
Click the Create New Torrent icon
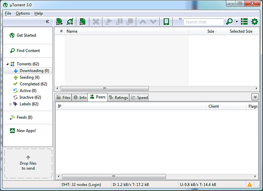(x=82, y=22)
